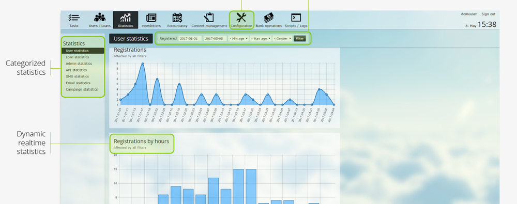517x204 pixels.
Task: Expand the Gender dropdown
Action: (x=283, y=39)
